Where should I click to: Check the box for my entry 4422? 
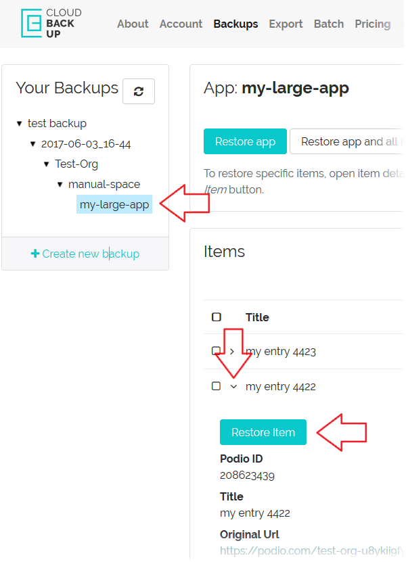coord(216,386)
